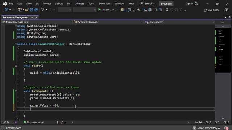The width and height of the screenshot is (232, 130).
Task: Collapse the LateUpdate method block
Action: [x=16, y=91]
